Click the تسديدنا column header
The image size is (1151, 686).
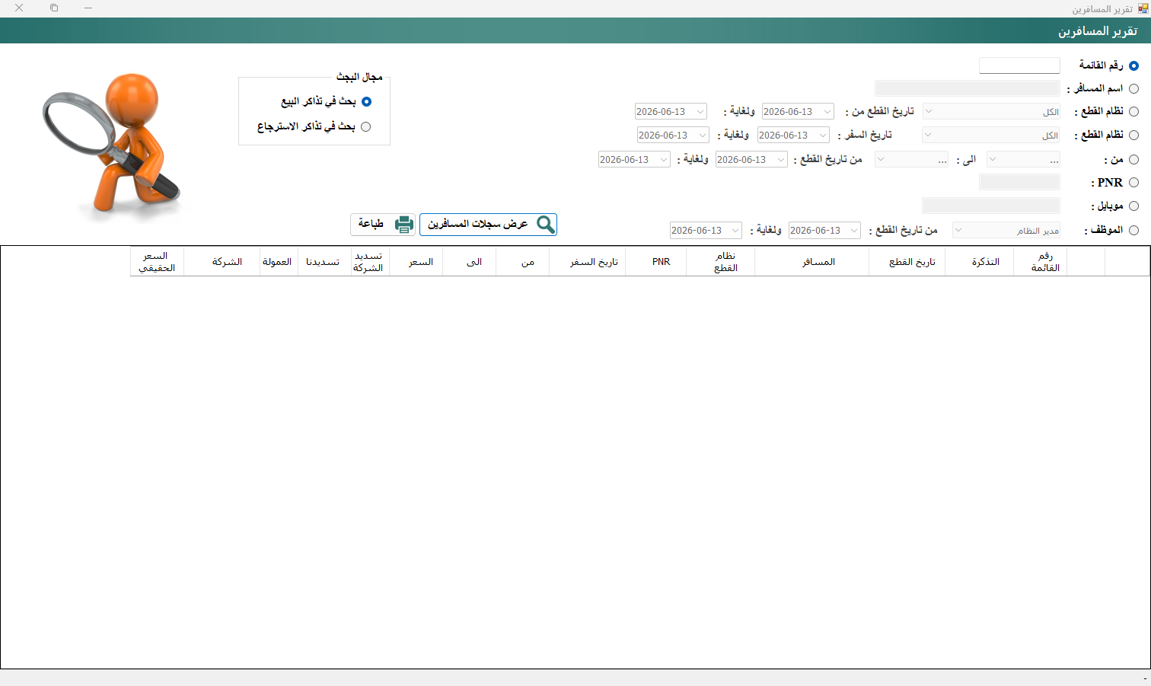(x=324, y=261)
